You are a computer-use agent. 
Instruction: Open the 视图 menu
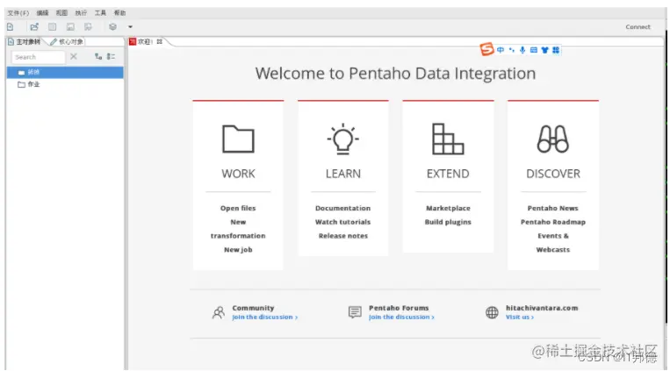click(x=61, y=13)
